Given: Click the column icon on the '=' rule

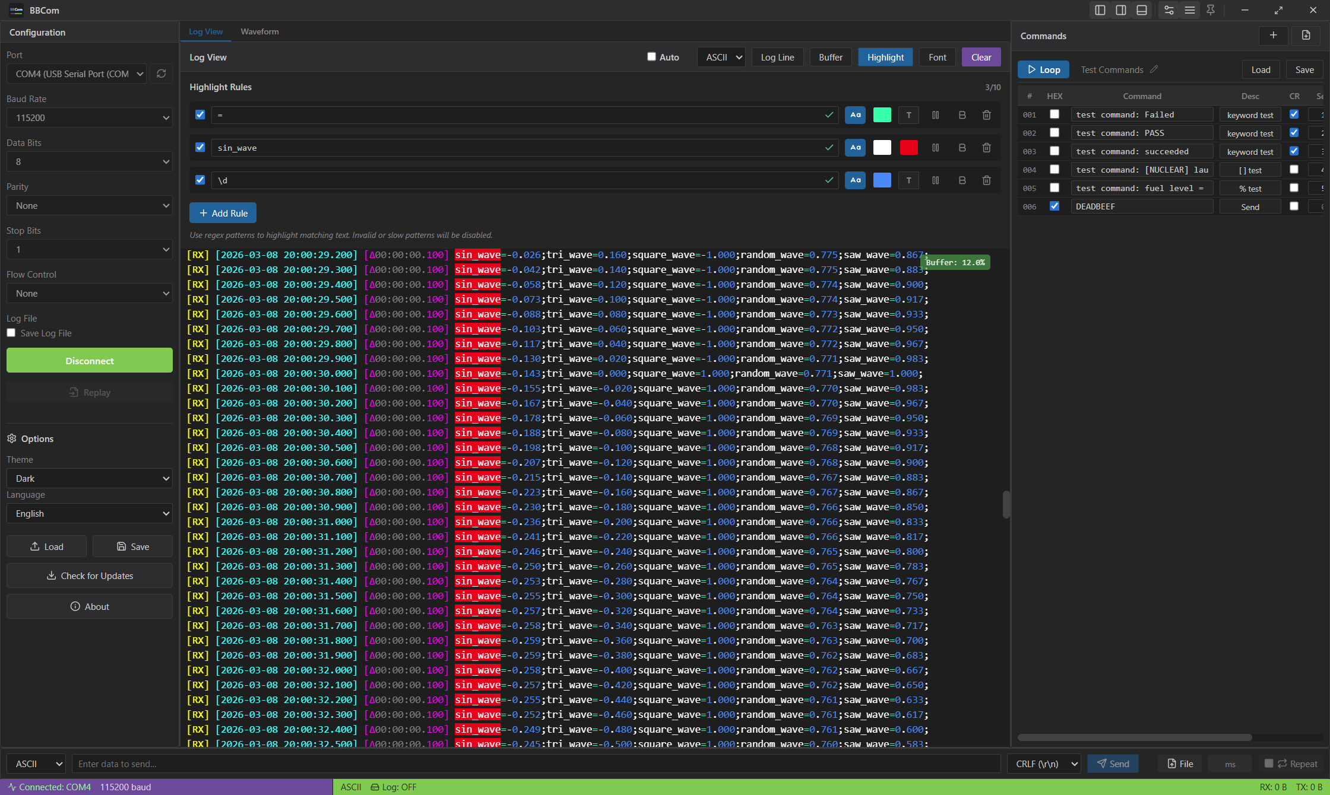Looking at the screenshot, I should point(936,115).
